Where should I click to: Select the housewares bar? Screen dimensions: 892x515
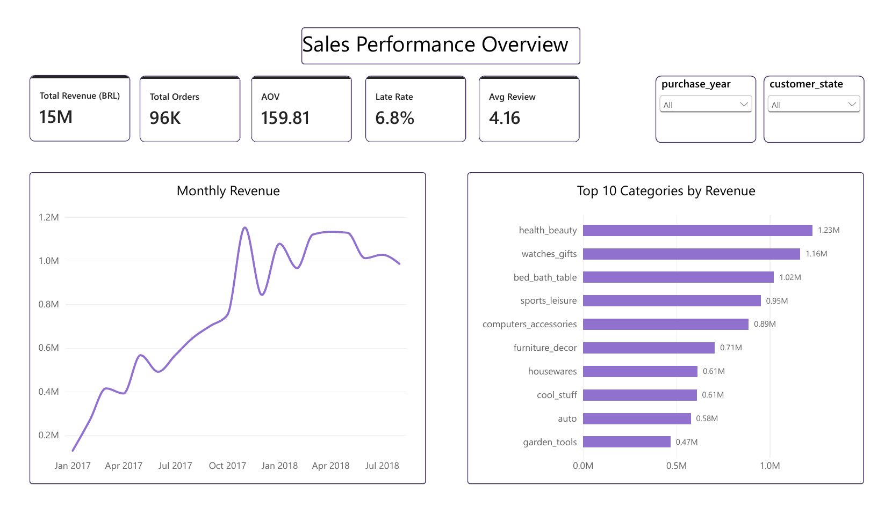coord(640,371)
